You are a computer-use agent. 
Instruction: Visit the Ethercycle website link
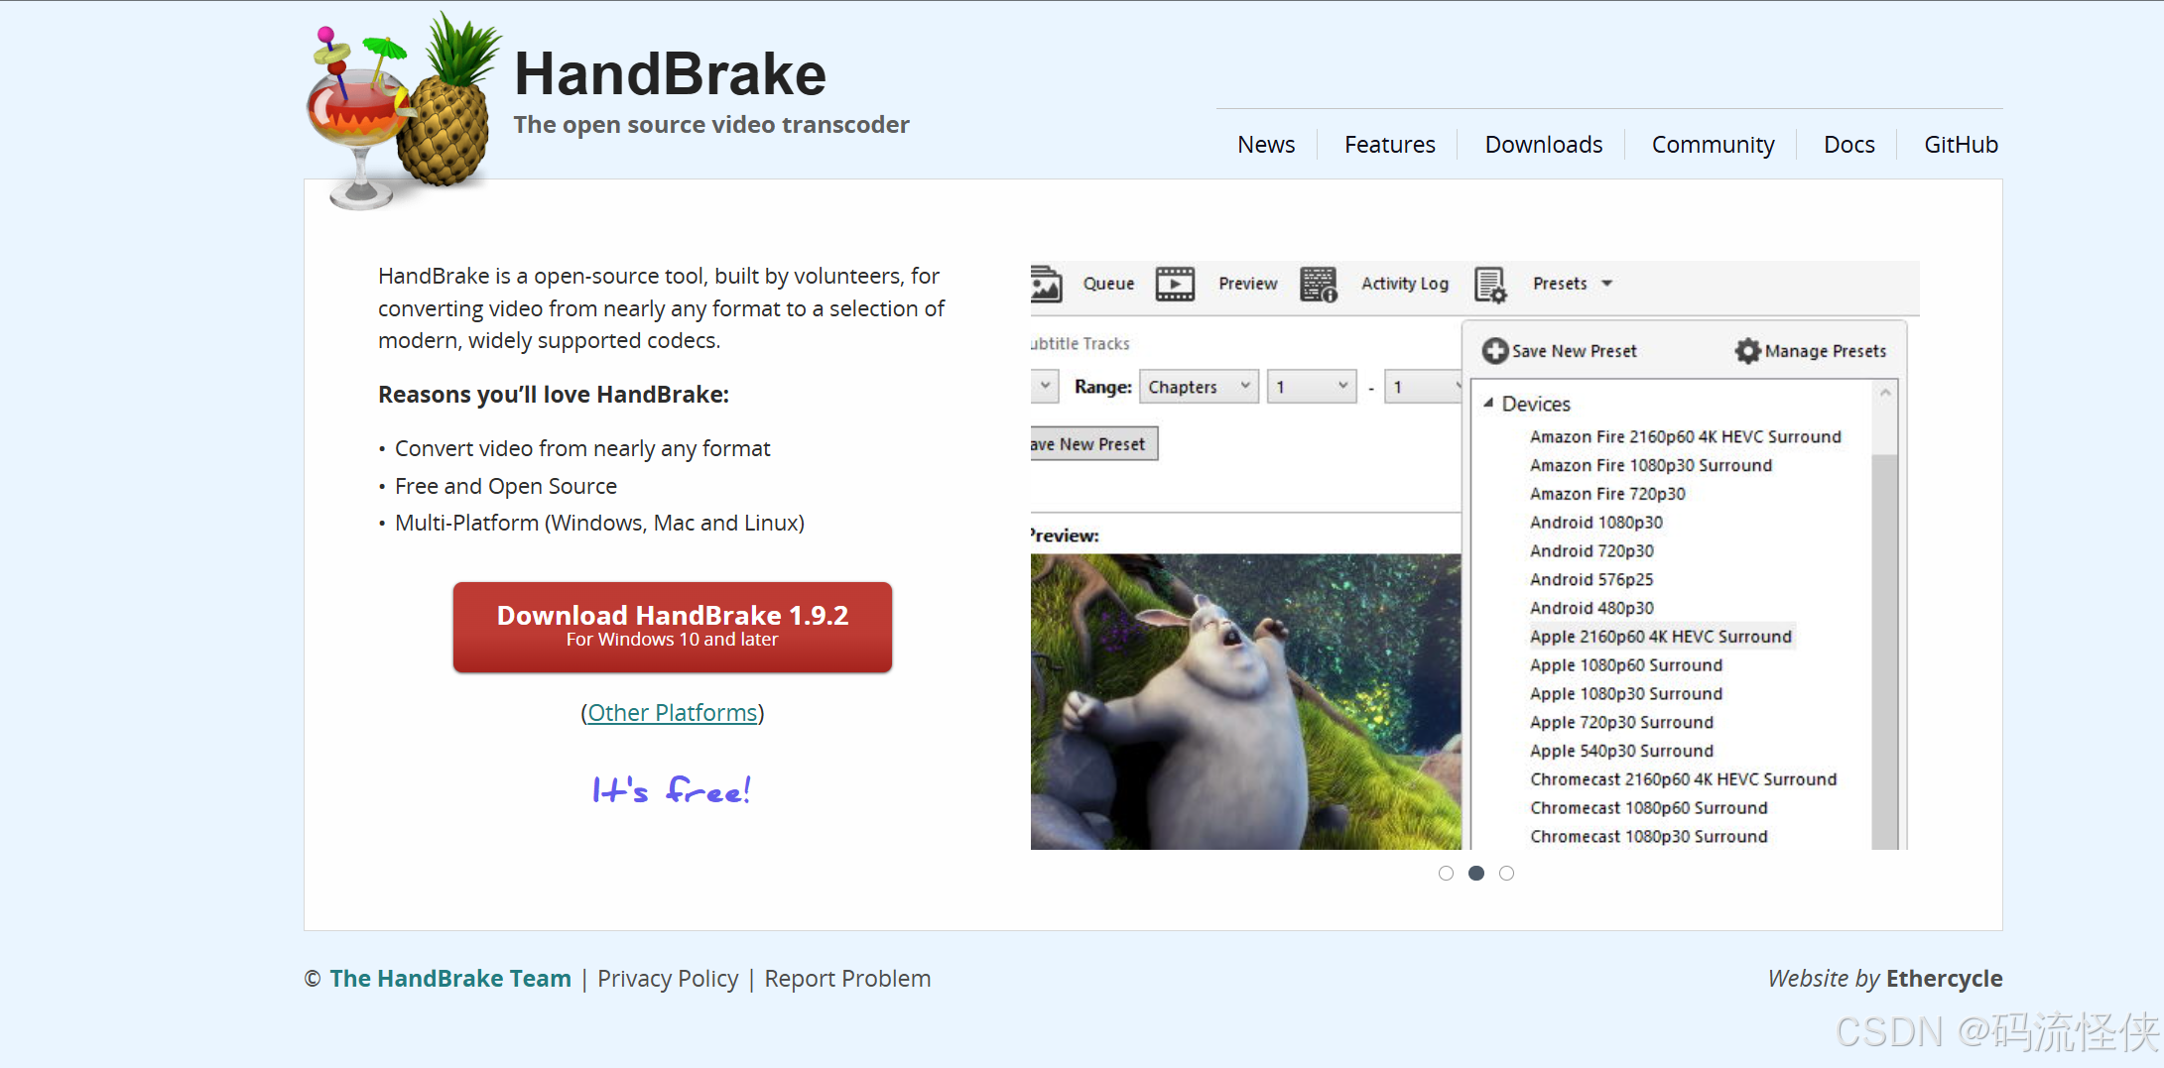click(x=1944, y=979)
